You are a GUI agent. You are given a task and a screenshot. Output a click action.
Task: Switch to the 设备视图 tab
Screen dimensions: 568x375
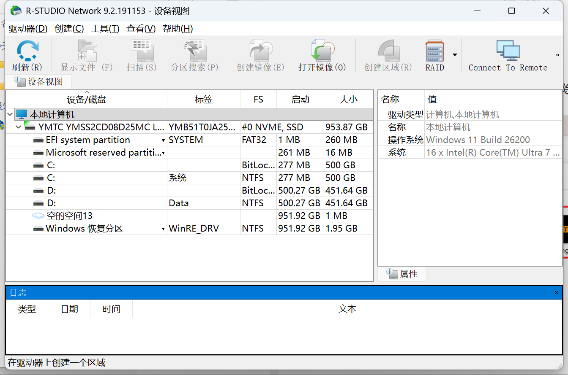click(x=38, y=82)
